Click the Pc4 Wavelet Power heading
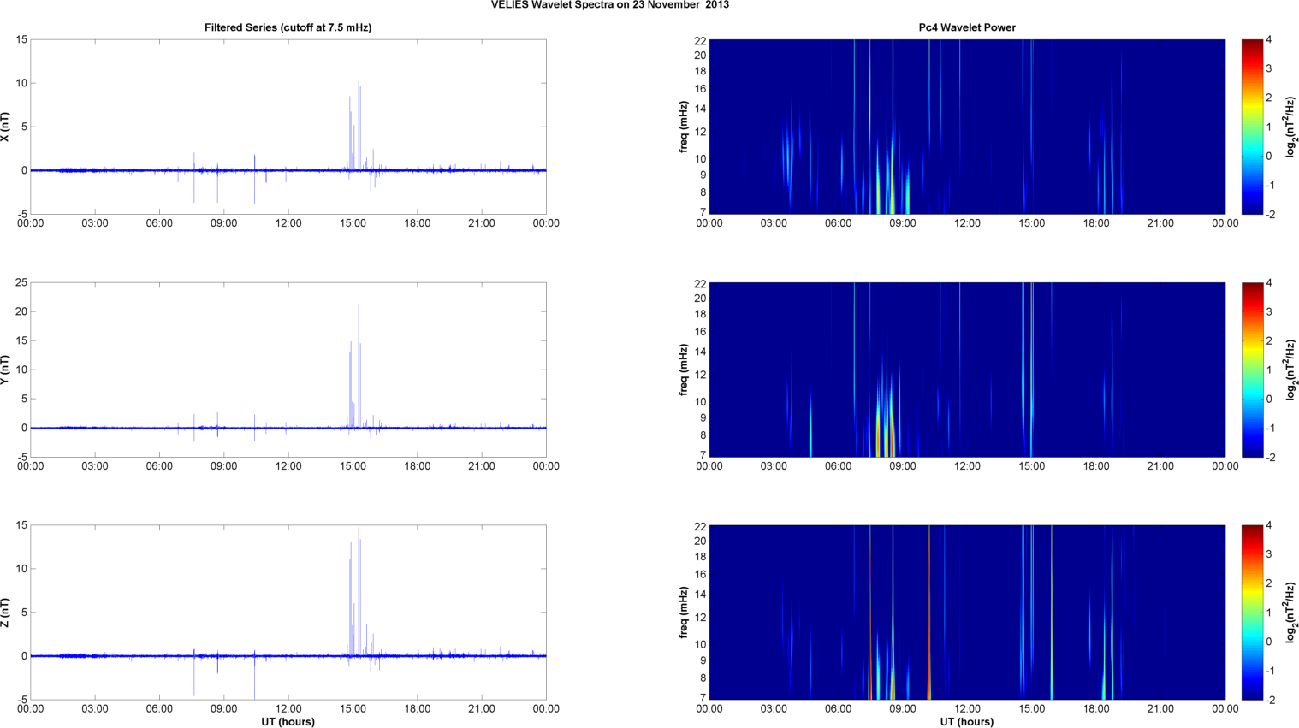 click(967, 27)
